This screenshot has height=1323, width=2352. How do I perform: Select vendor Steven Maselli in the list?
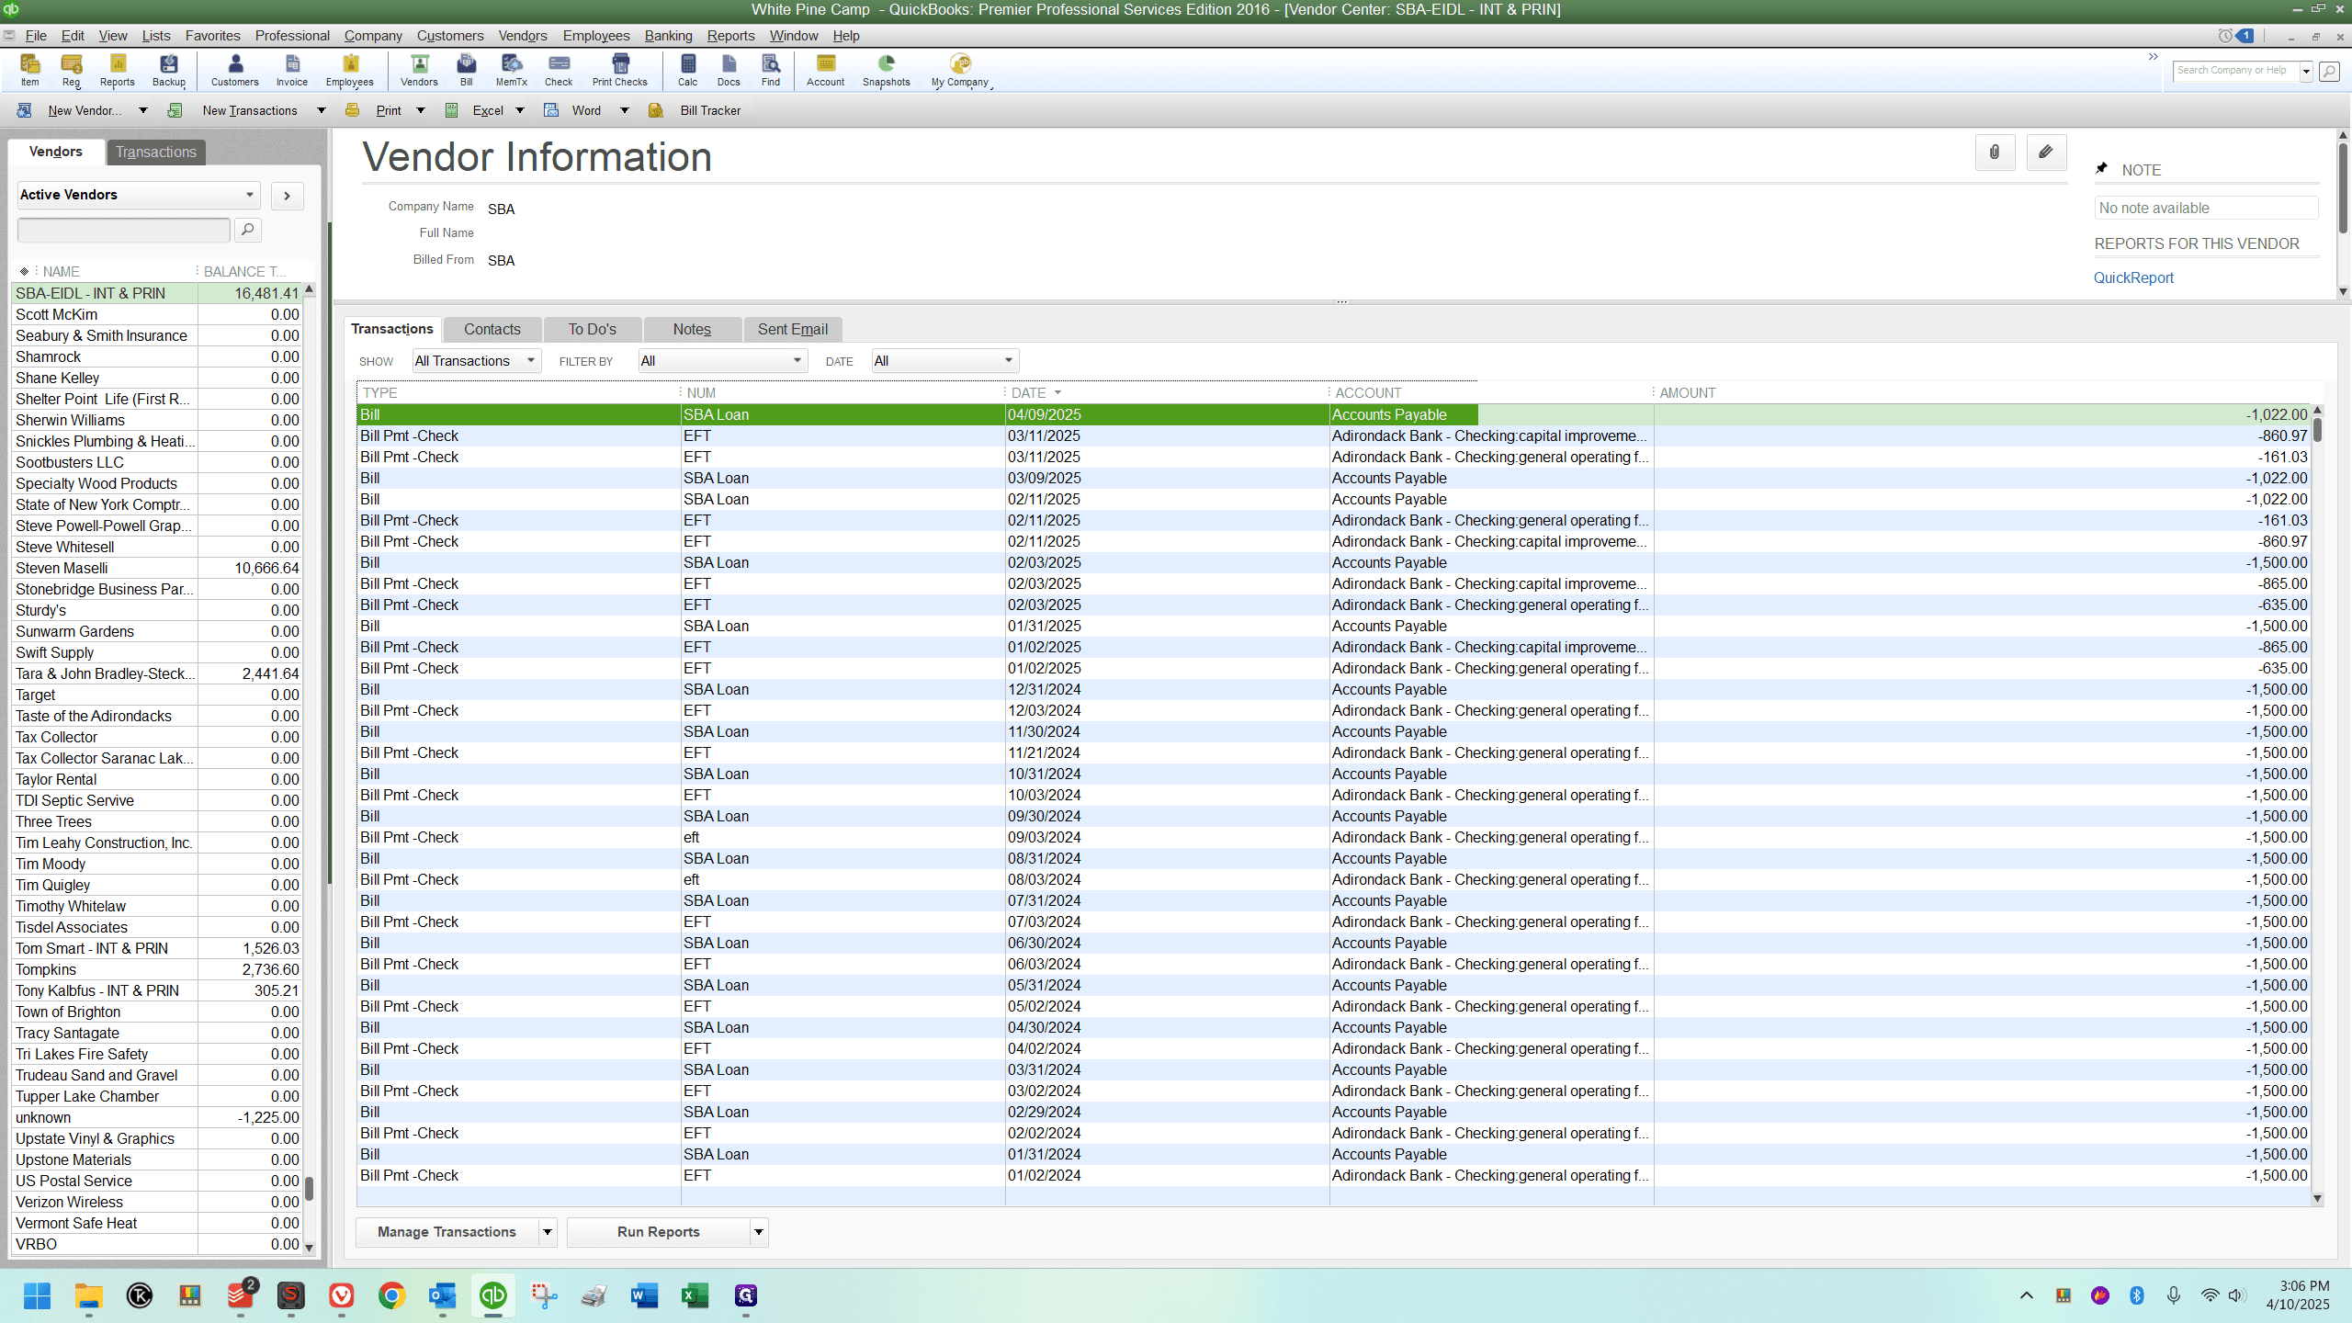coord(157,568)
